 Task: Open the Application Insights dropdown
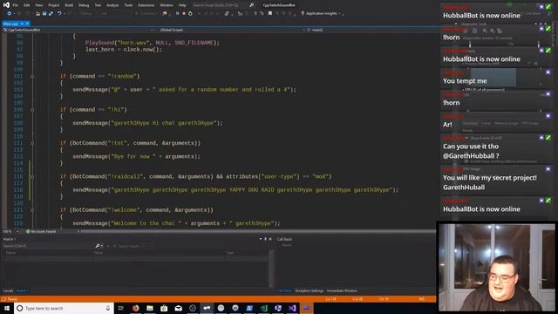(322, 14)
